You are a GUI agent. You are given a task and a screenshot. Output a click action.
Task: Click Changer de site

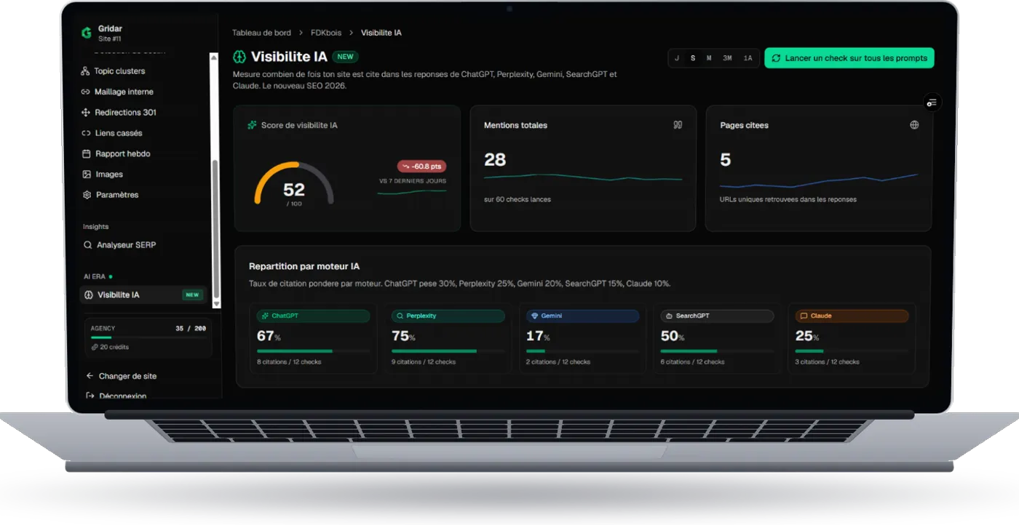[x=127, y=376]
